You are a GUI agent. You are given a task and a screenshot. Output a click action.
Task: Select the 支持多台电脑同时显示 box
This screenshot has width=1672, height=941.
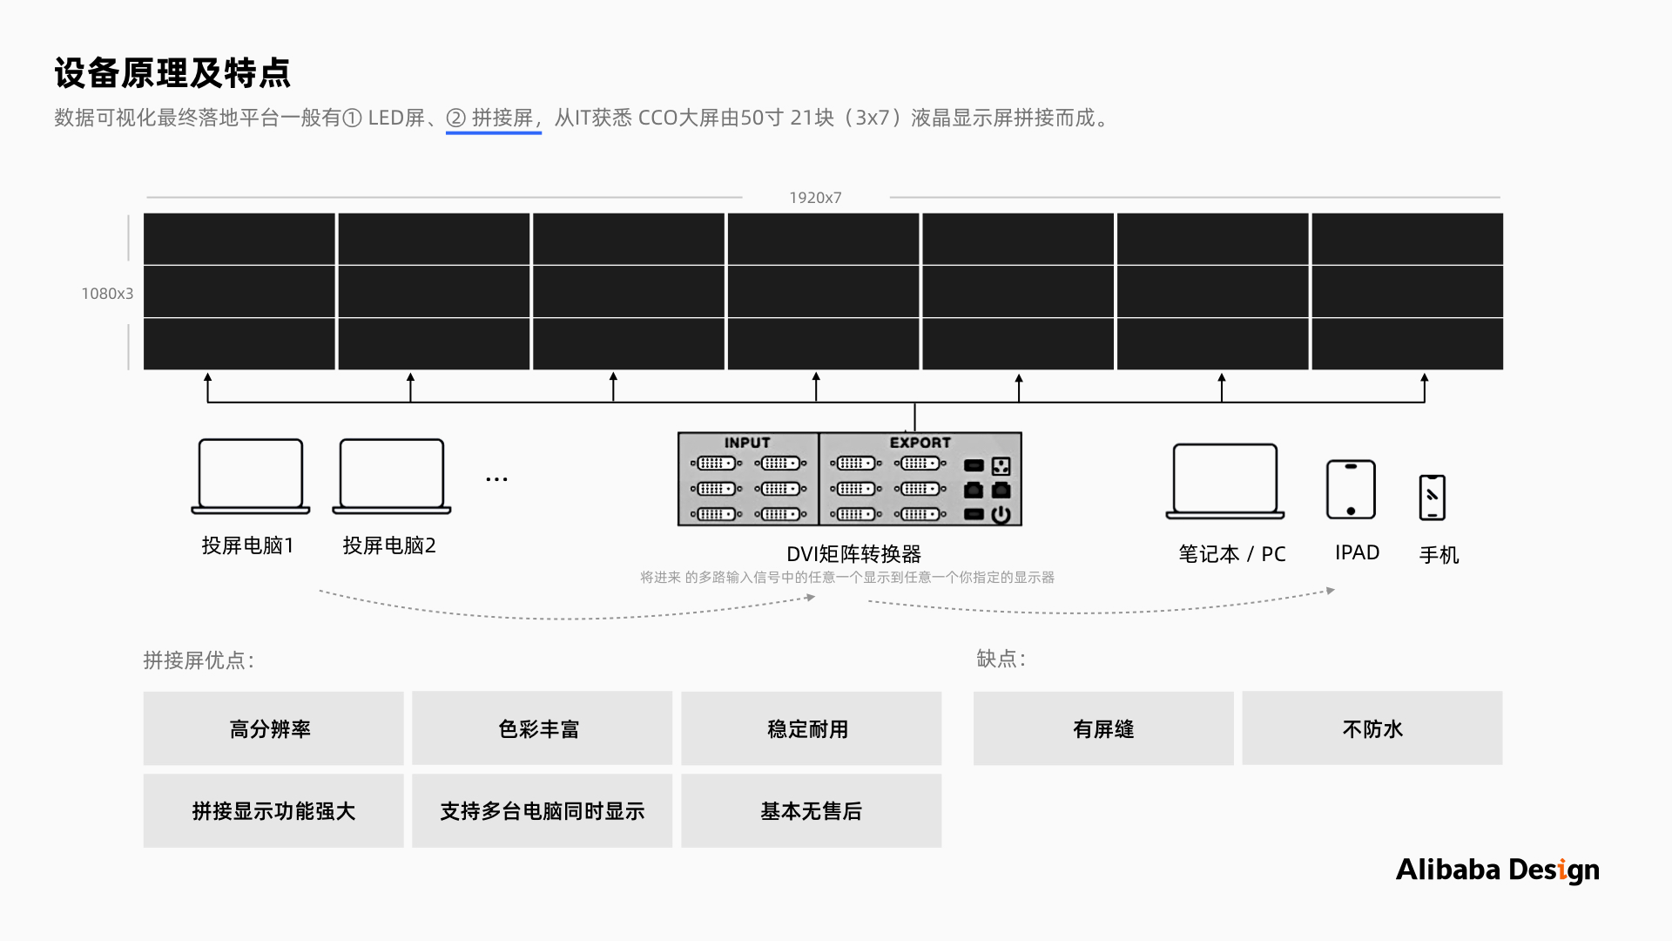point(542,810)
